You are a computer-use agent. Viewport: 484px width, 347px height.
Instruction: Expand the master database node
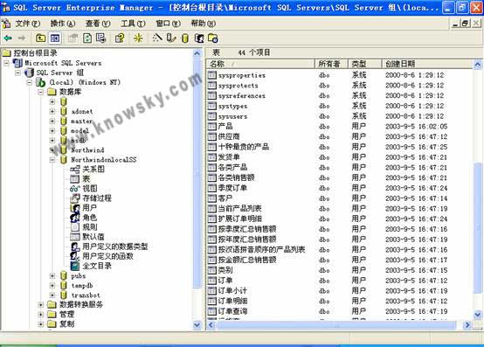click(52, 121)
